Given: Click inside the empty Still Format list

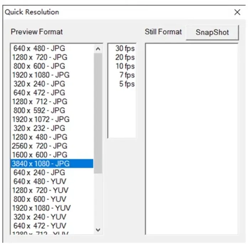Looking at the screenshot, I should click(191, 139).
